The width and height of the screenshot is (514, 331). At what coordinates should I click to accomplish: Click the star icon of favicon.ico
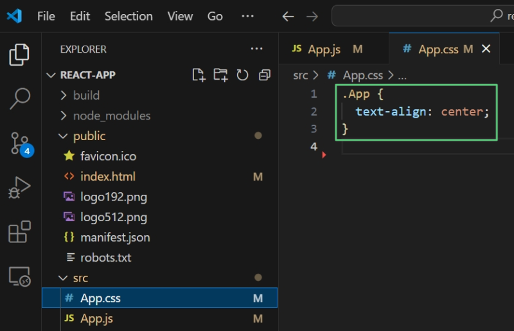[69, 156]
